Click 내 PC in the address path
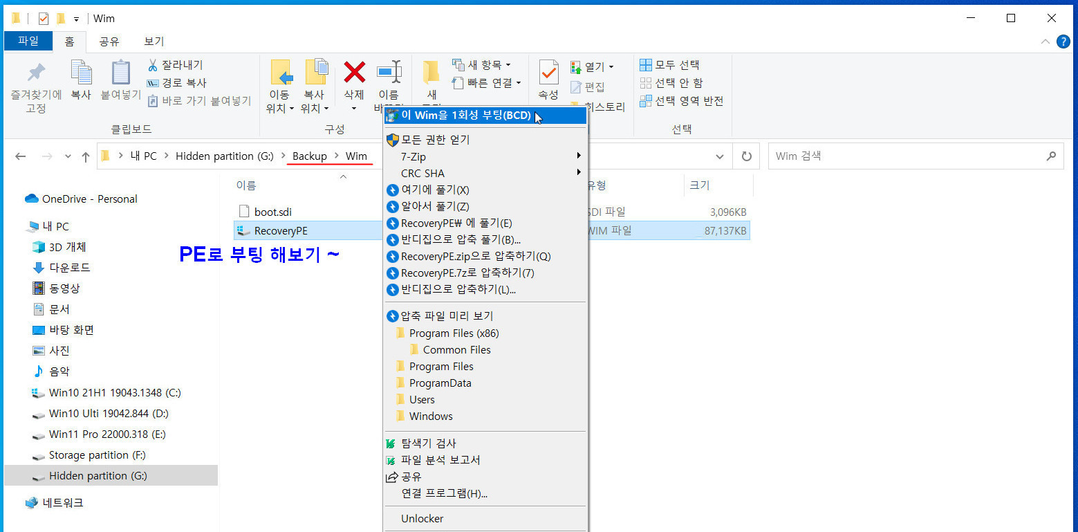Screen dimensions: 1078x532 click(143, 156)
